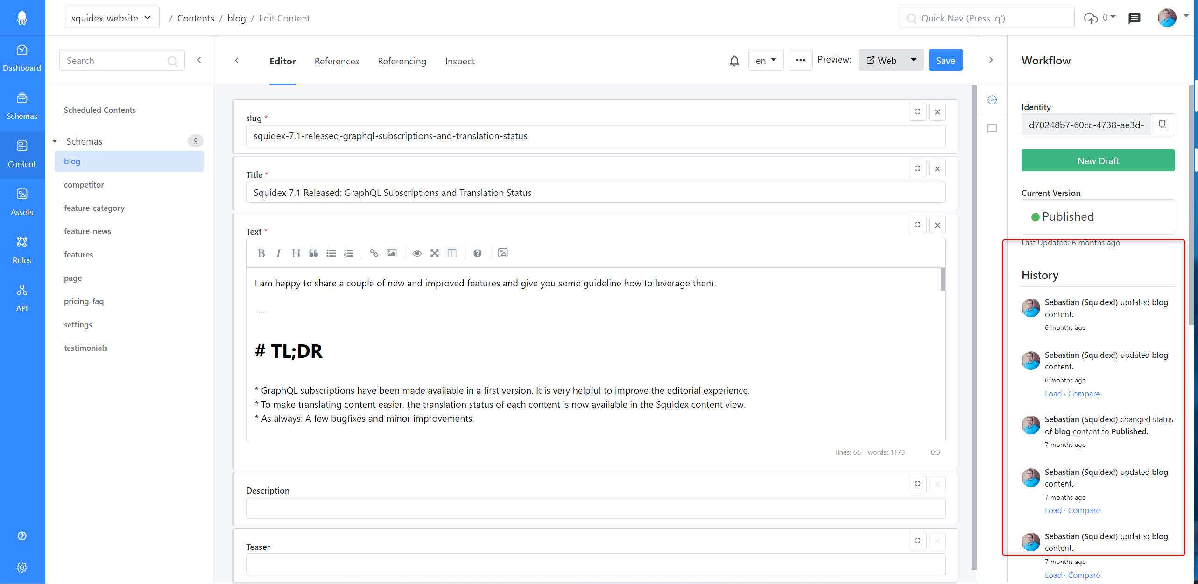Image resolution: width=1198 pixels, height=584 pixels.
Task: Open the Web preview dropdown arrow
Action: tap(913, 60)
